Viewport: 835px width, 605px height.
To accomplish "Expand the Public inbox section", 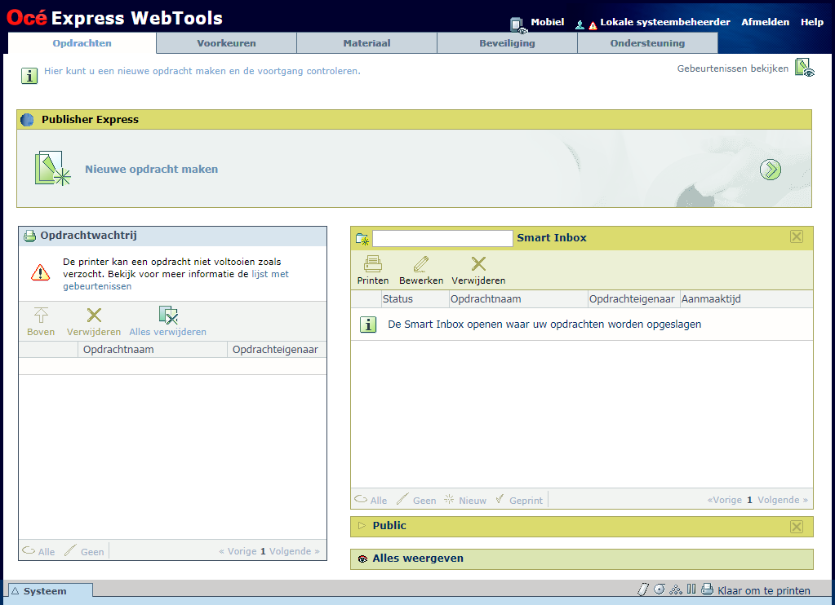I will click(x=362, y=526).
